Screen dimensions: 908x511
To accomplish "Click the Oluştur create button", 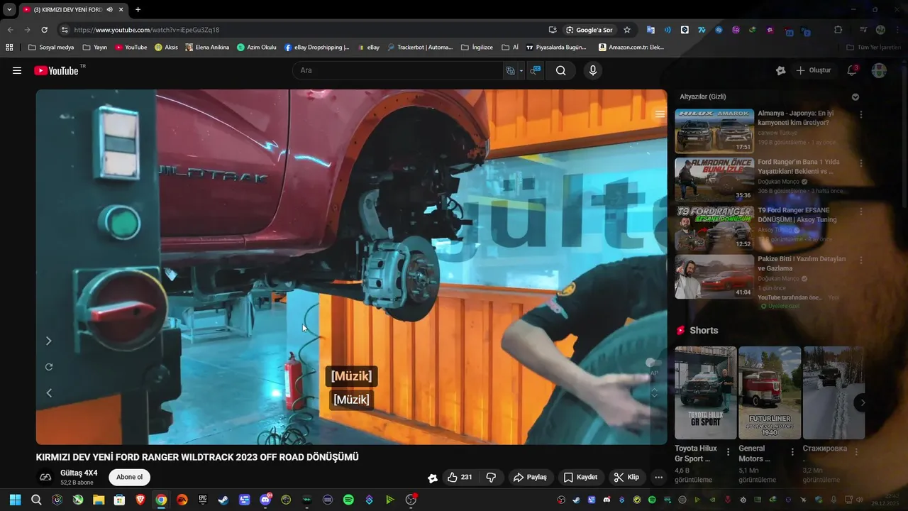I will 813,70.
